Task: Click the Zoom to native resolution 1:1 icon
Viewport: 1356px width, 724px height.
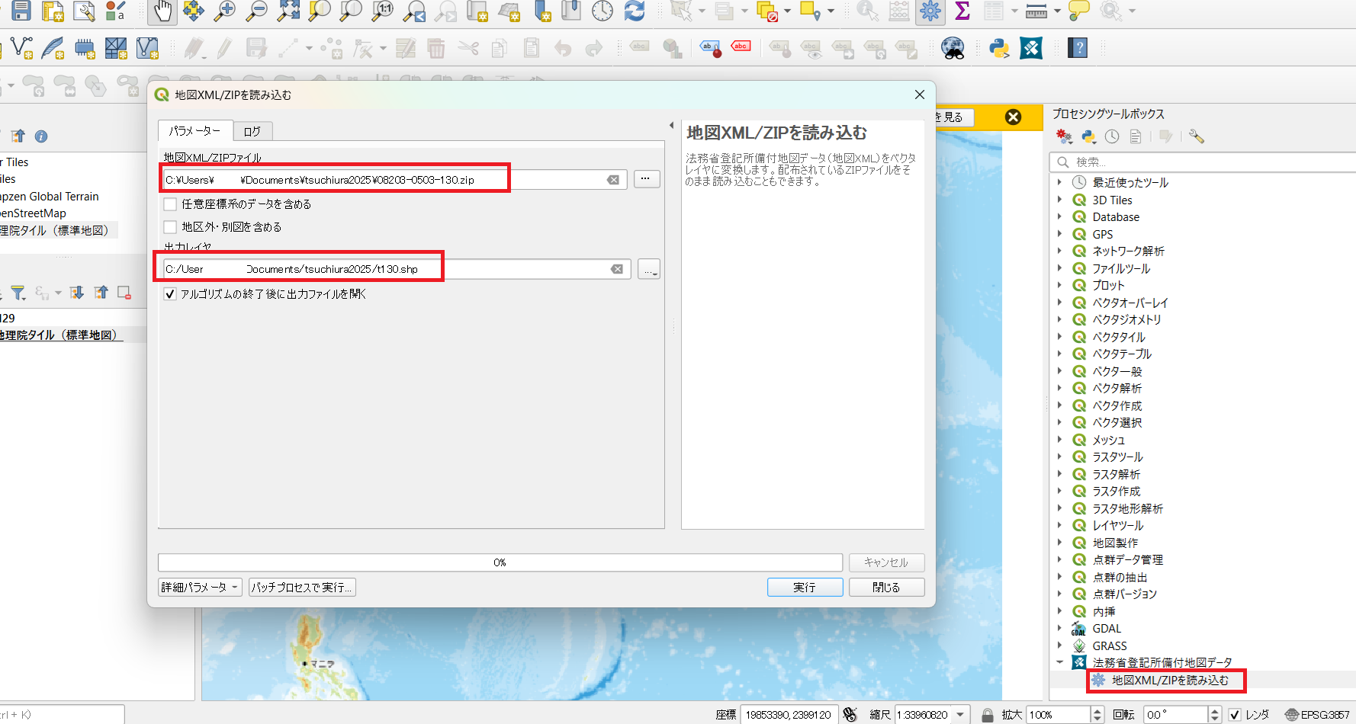Action: [x=382, y=11]
